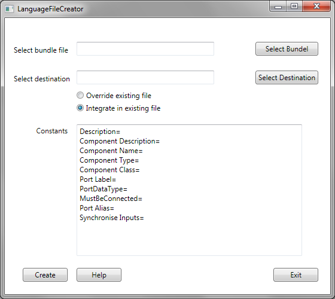The height and width of the screenshot is (299, 335).
Task: Minimize the LanguageFileCreator window
Action: (278, 7)
